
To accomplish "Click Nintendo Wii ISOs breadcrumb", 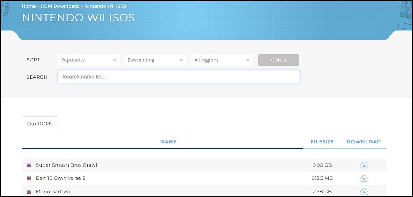I will tap(106, 6).
